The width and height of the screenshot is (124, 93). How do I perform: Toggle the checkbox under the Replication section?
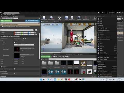click(x=14, y=73)
